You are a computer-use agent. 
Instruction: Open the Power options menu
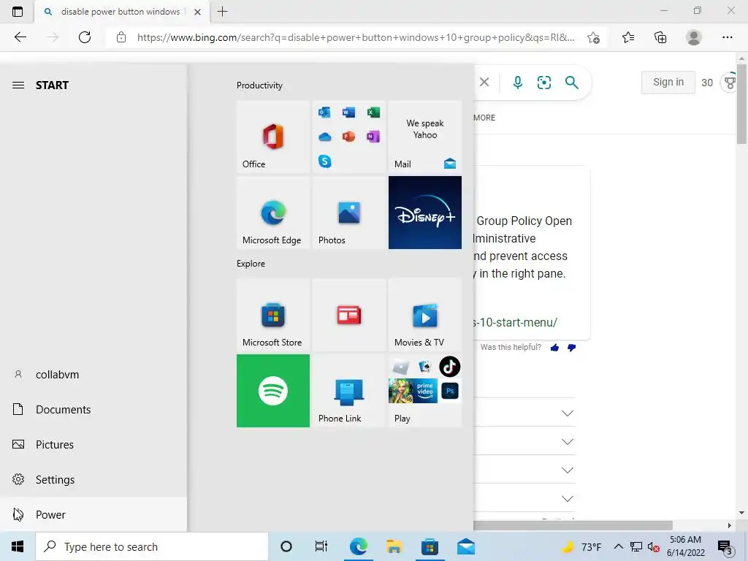[93, 515]
